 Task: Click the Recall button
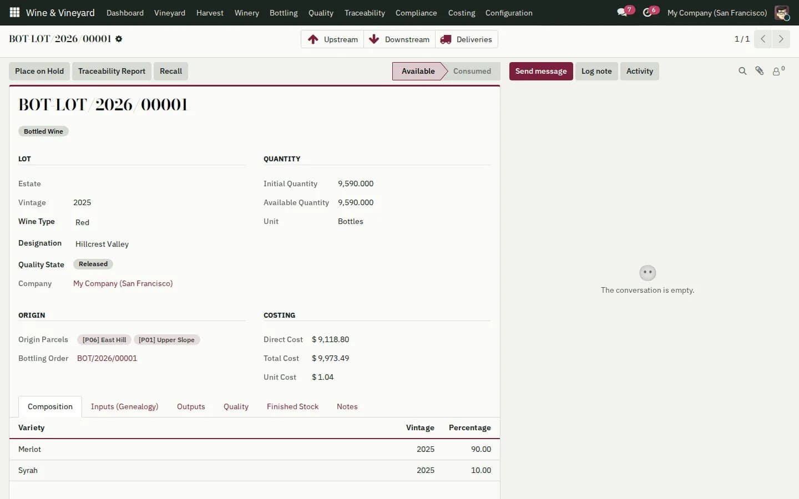tap(171, 71)
